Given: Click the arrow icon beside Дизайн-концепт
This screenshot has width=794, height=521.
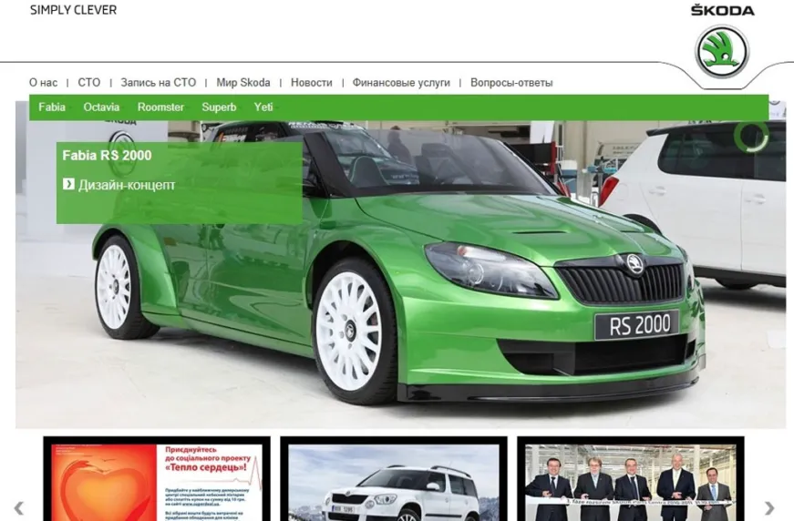Looking at the screenshot, I should click(68, 184).
